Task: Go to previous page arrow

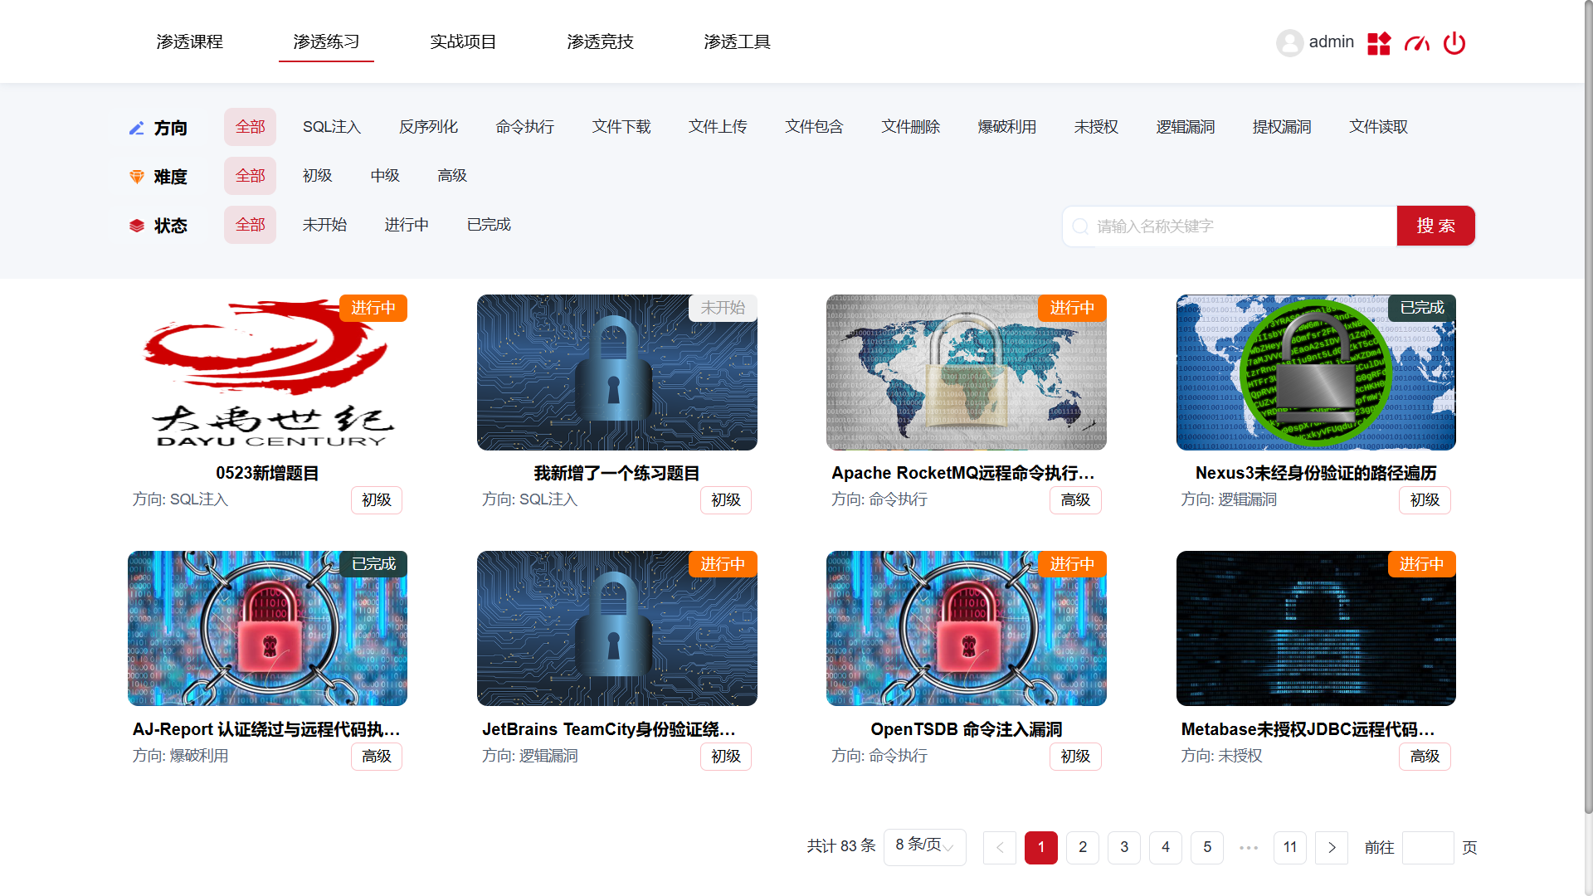Action: click(x=1000, y=847)
